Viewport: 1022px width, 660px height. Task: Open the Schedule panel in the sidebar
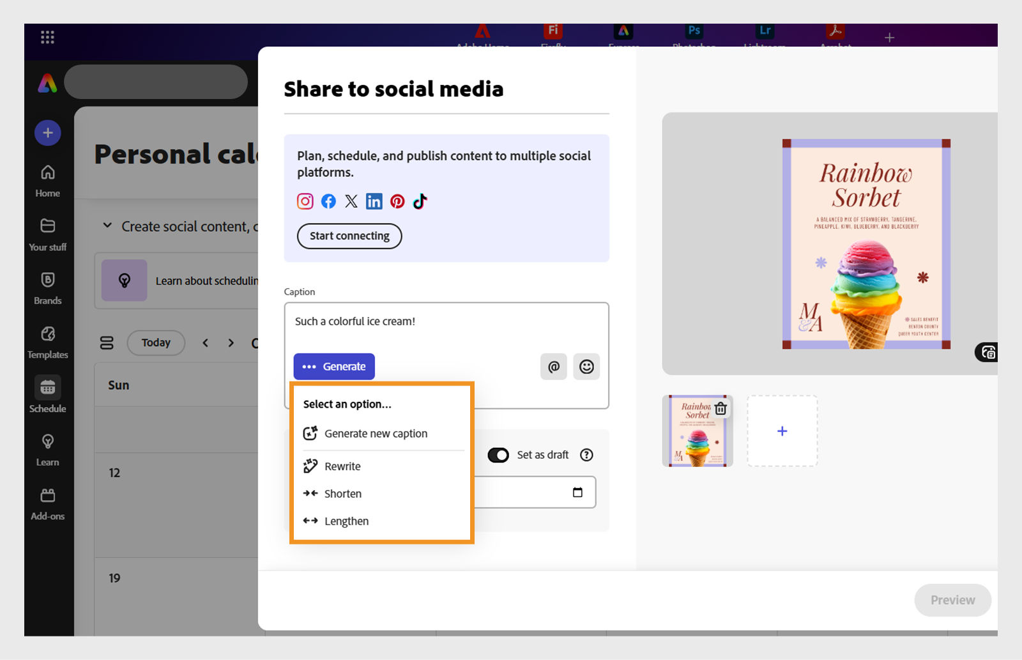tap(47, 393)
